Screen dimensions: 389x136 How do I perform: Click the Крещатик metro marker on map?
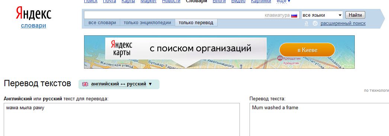280,58
